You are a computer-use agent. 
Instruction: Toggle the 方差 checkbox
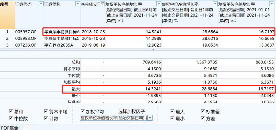coord(203,118)
